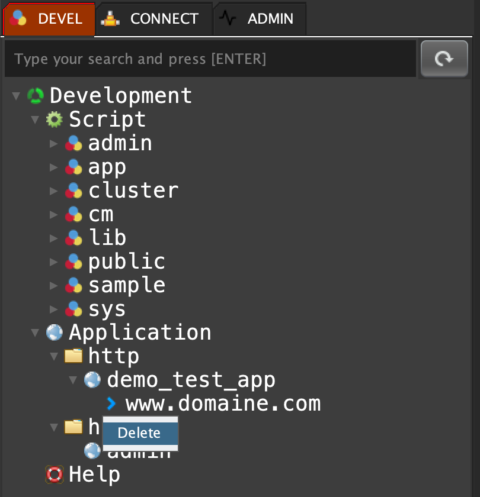This screenshot has width=480, height=497.
Task: Collapse the Development root node
Action: tap(16, 96)
